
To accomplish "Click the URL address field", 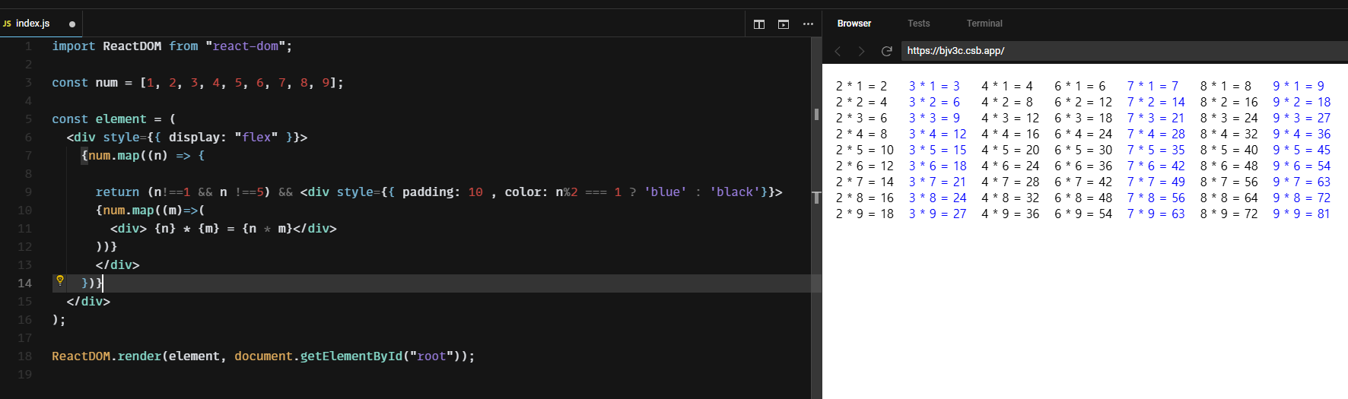I will click(x=1124, y=51).
